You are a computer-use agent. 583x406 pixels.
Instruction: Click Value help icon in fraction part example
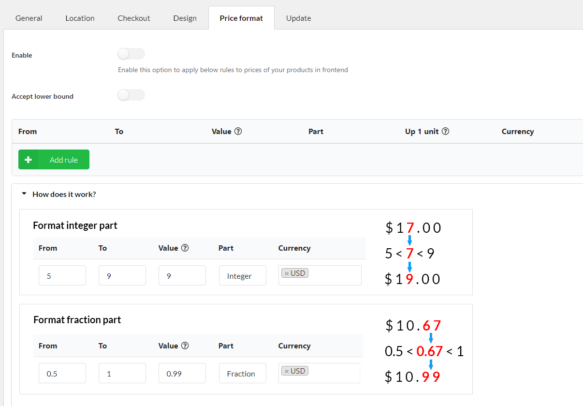[x=185, y=346]
